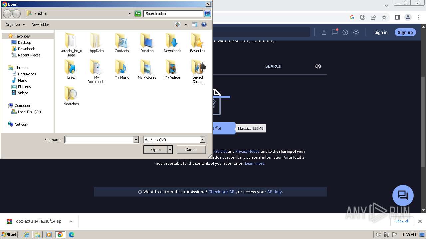The height and width of the screenshot is (239, 426).
Task: Select the My Videos folder
Action: (x=172, y=70)
